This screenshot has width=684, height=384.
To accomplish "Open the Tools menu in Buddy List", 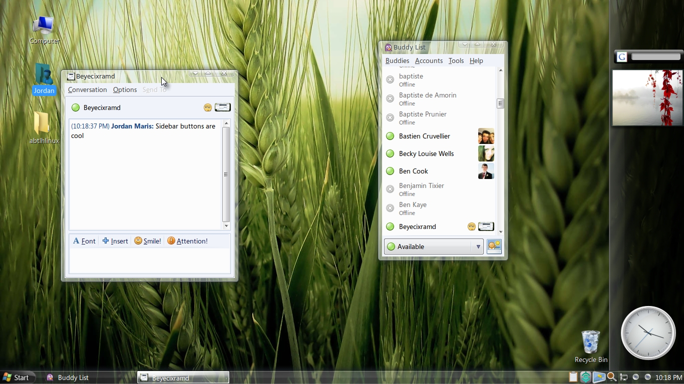I will tap(456, 60).
